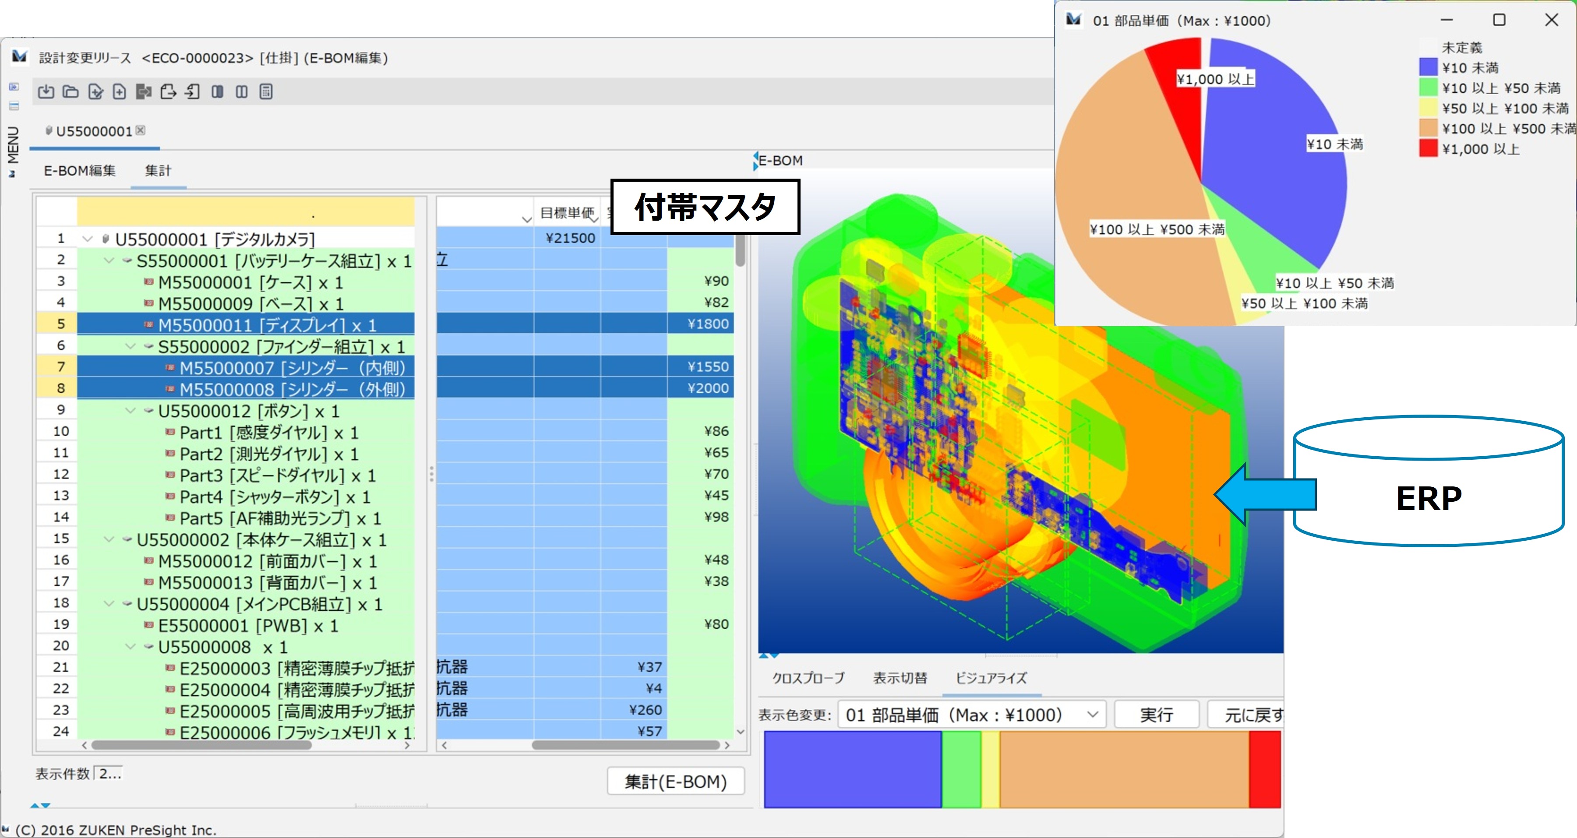Click the part icon of Part1 [感度ダイヤル]

pos(170,432)
